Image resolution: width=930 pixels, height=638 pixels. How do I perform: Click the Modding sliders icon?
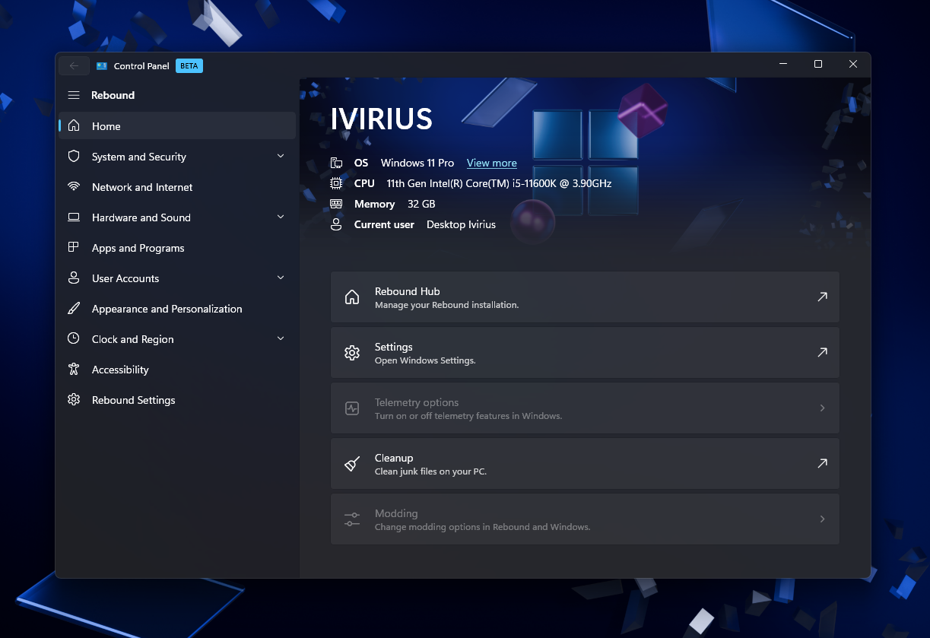[352, 519]
